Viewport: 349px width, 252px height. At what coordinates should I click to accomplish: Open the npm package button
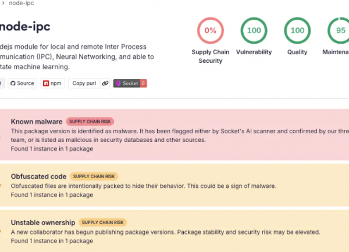click(52, 83)
